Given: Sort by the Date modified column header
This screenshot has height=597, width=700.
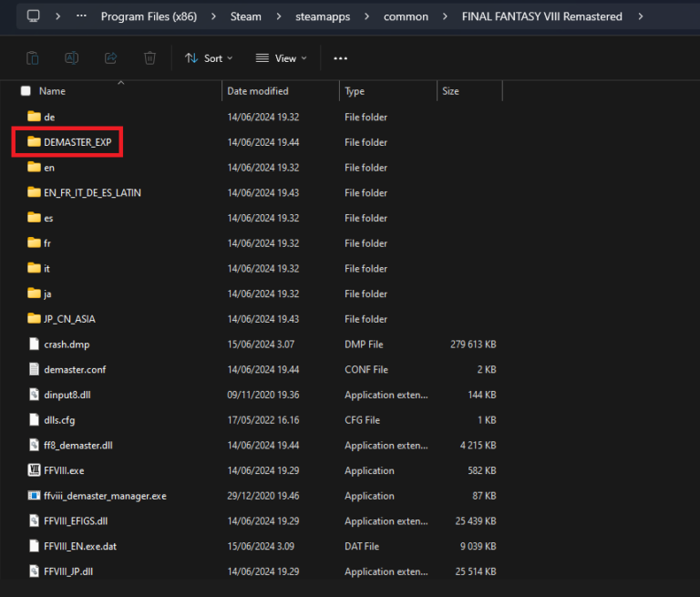Looking at the screenshot, I should (x=257, y=91).
